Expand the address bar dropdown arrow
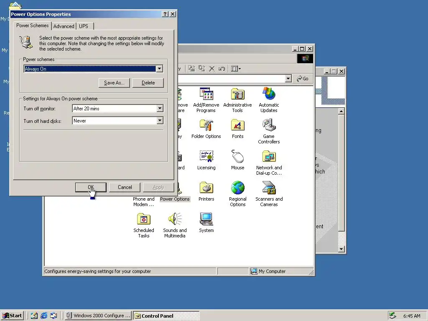The width and height of the screenshot is (428, 321). coord(288,79)
